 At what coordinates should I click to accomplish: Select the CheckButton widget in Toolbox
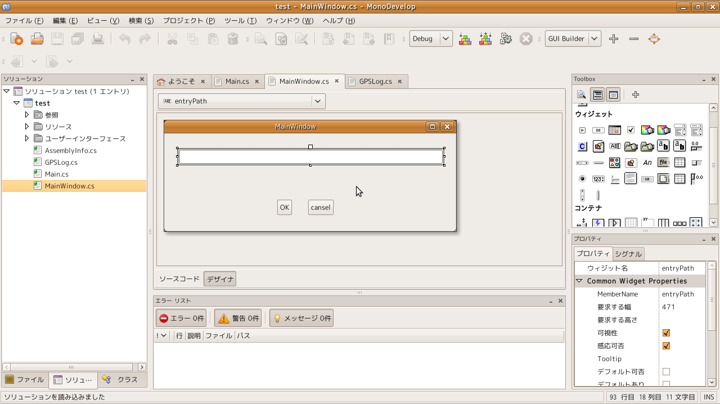pyautogui.click(x=631, y=131)
